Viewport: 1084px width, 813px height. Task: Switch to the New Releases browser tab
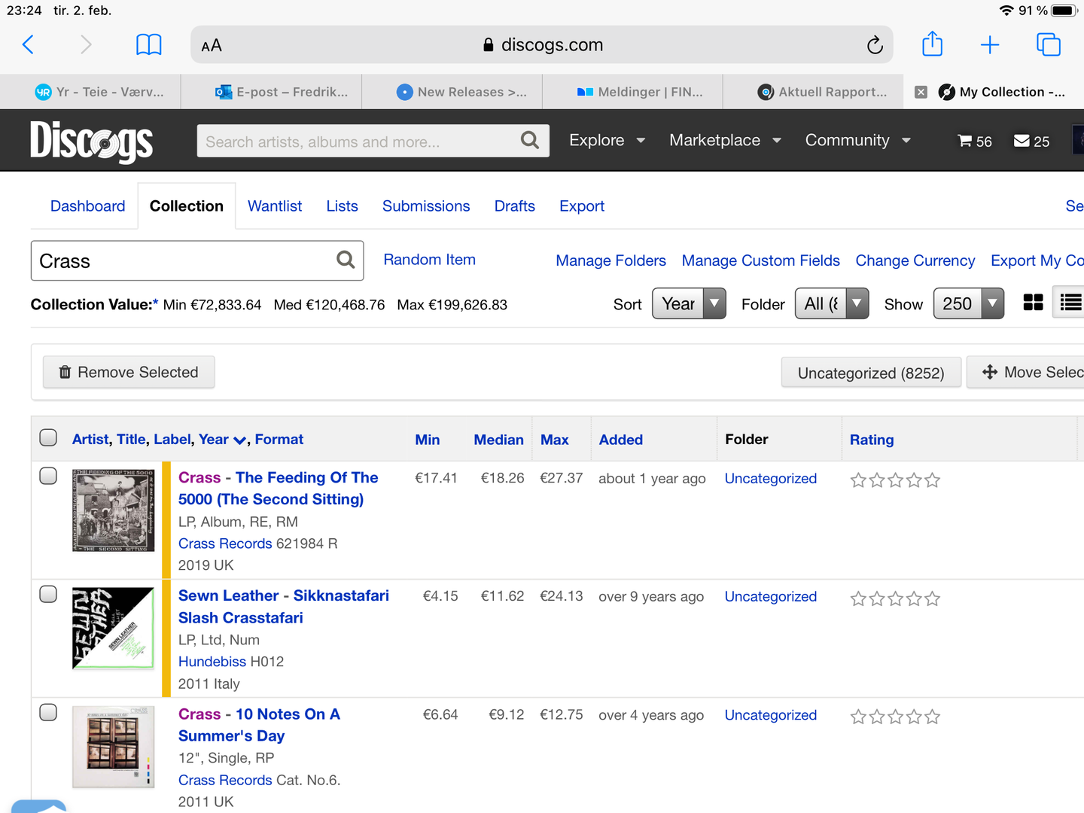point(452,92)
